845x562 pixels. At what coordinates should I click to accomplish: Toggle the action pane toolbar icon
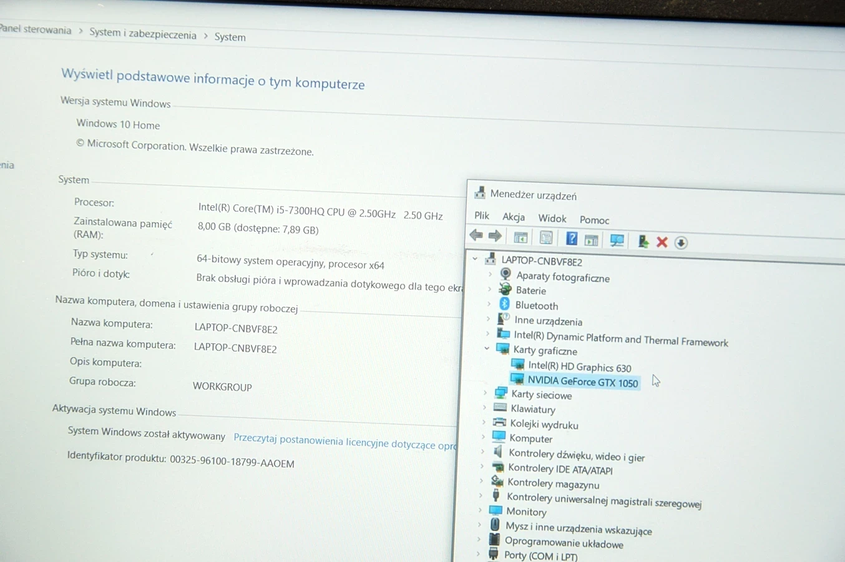pyautogui.click(x=592, y=240)
